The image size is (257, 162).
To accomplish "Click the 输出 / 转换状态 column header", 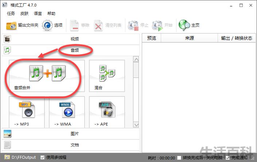I will [237, 38].
